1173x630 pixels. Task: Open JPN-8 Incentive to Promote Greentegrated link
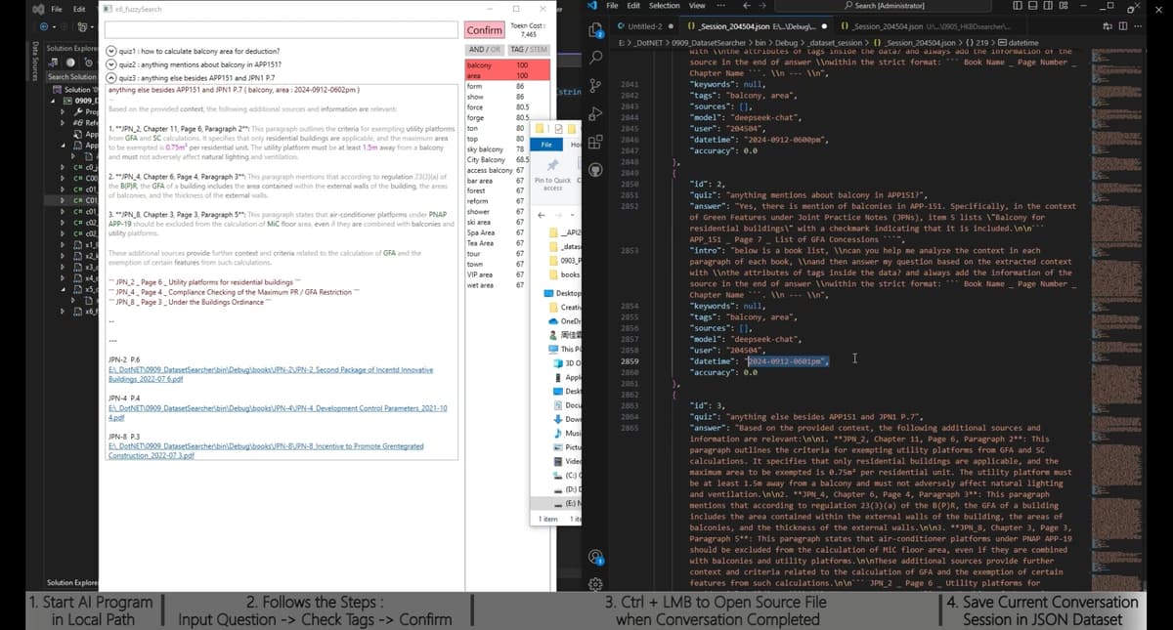point(266,450)
